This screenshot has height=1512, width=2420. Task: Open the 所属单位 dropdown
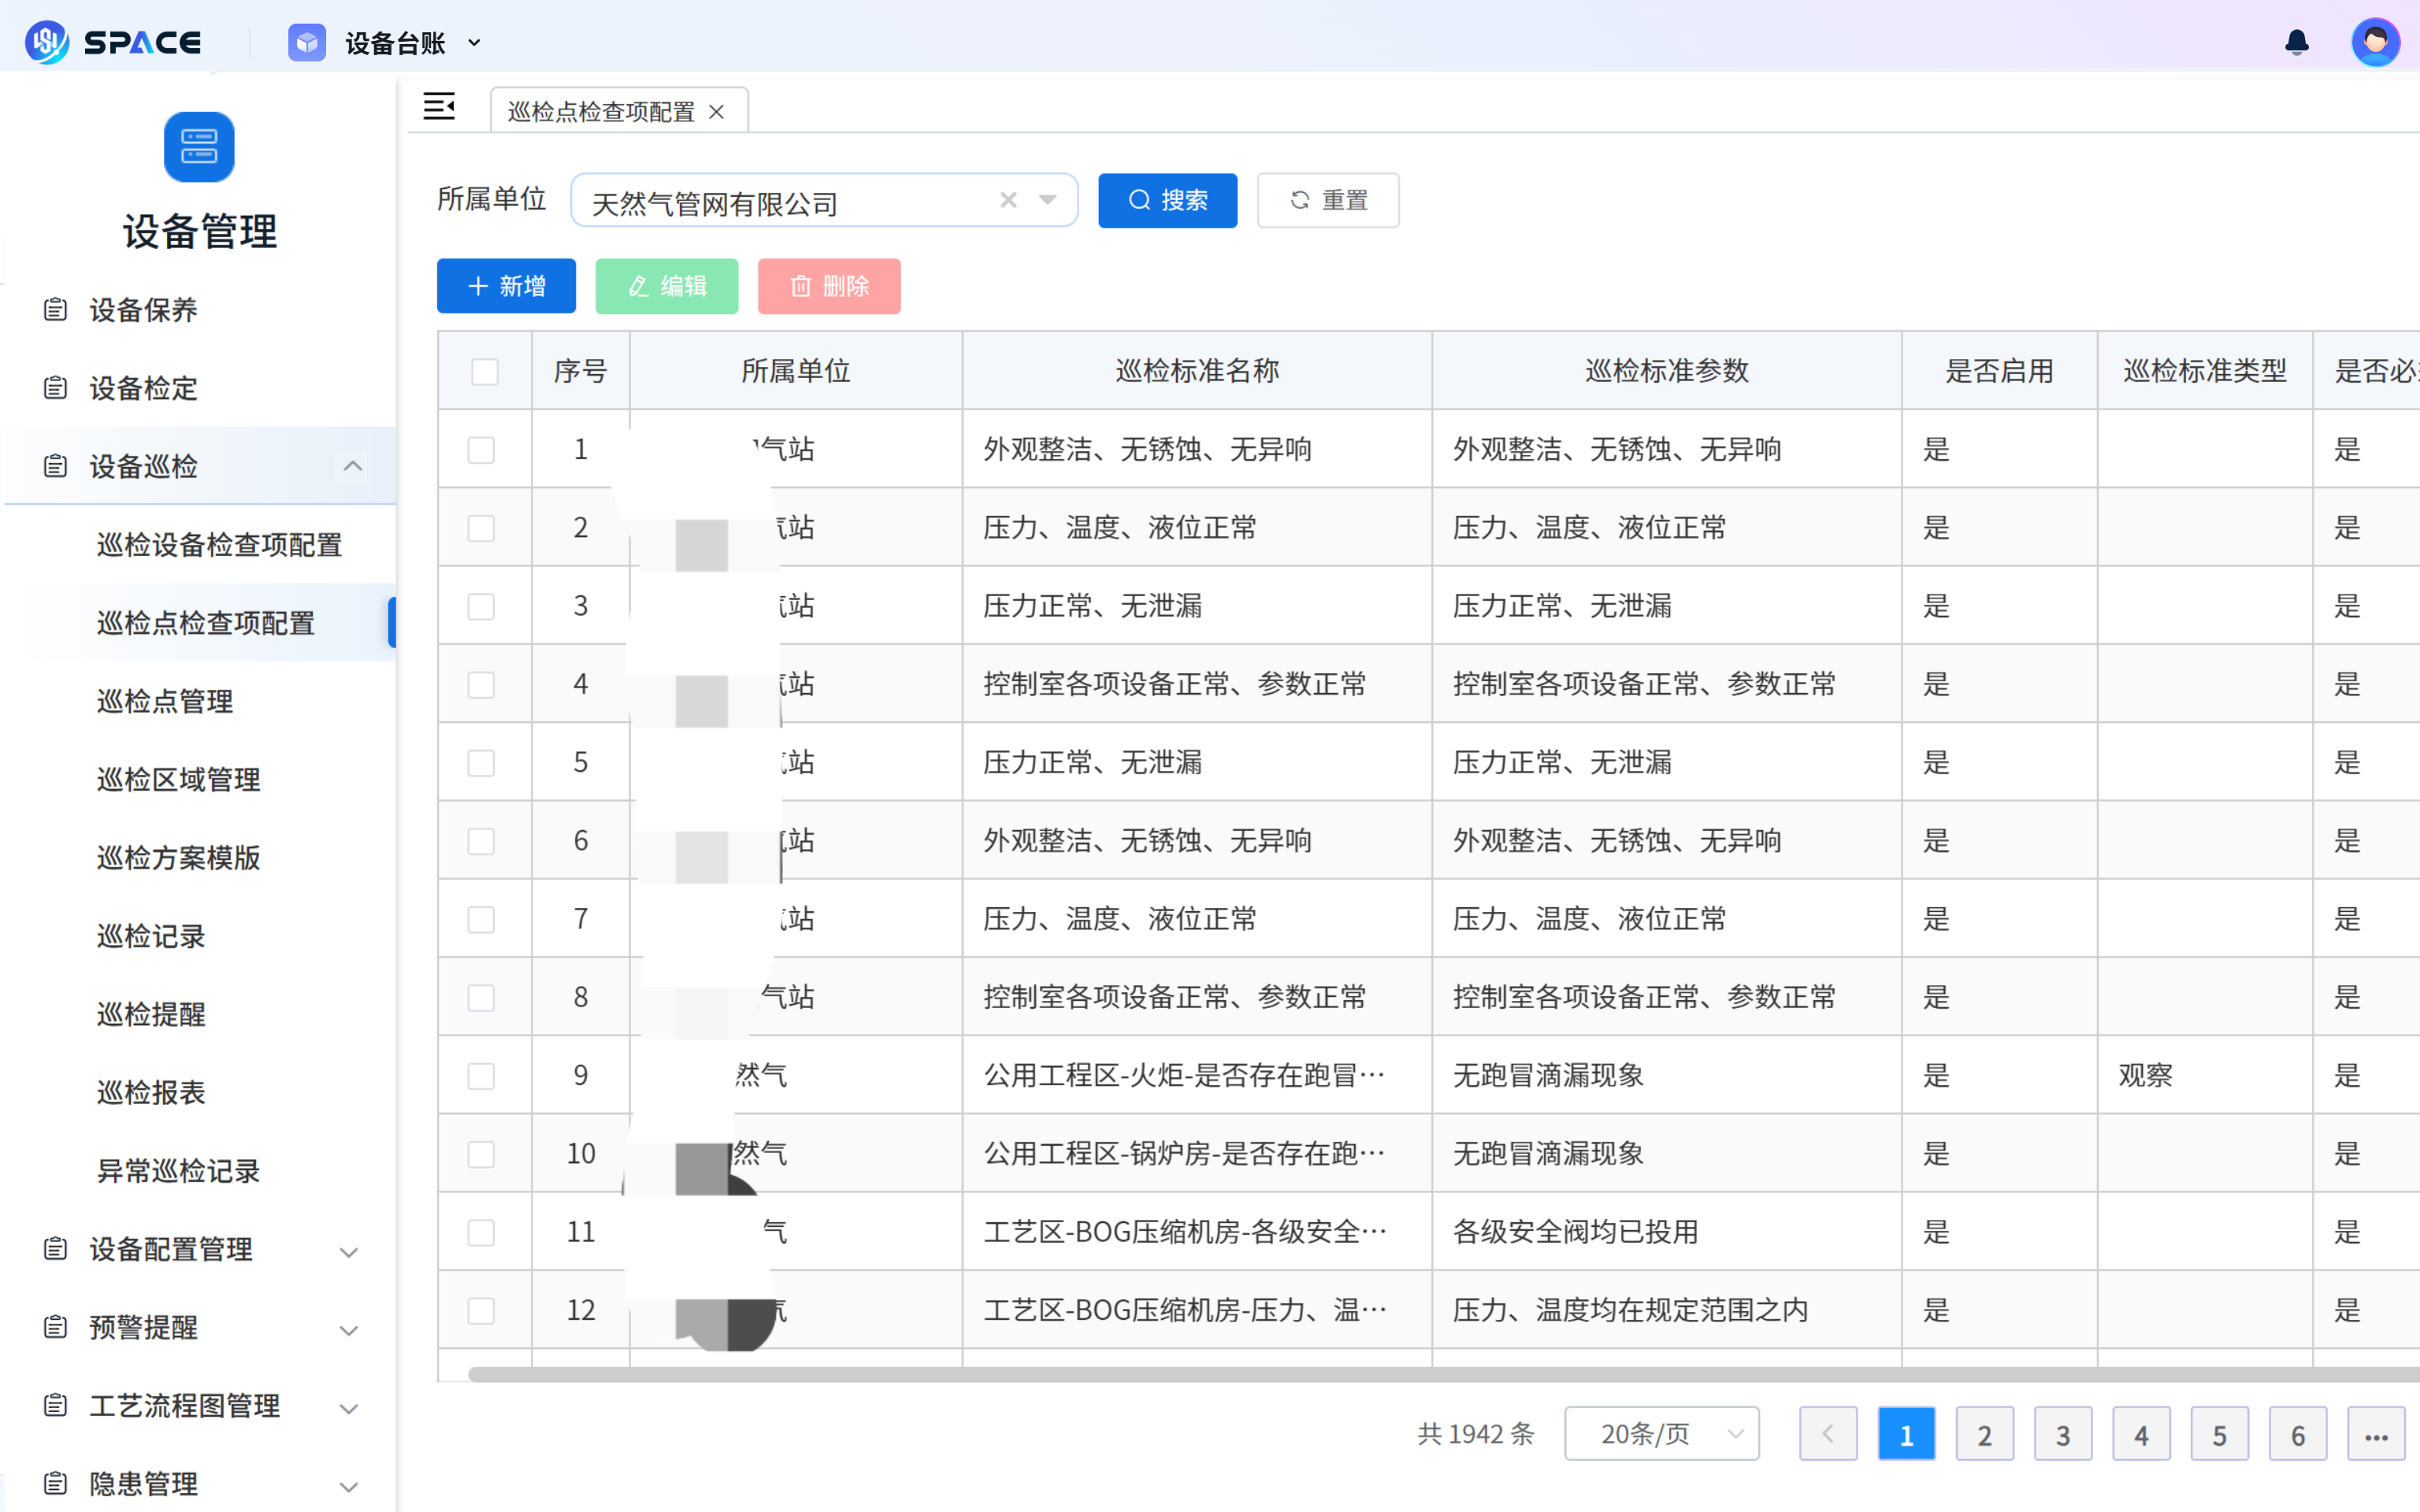tap(1047, 200)
